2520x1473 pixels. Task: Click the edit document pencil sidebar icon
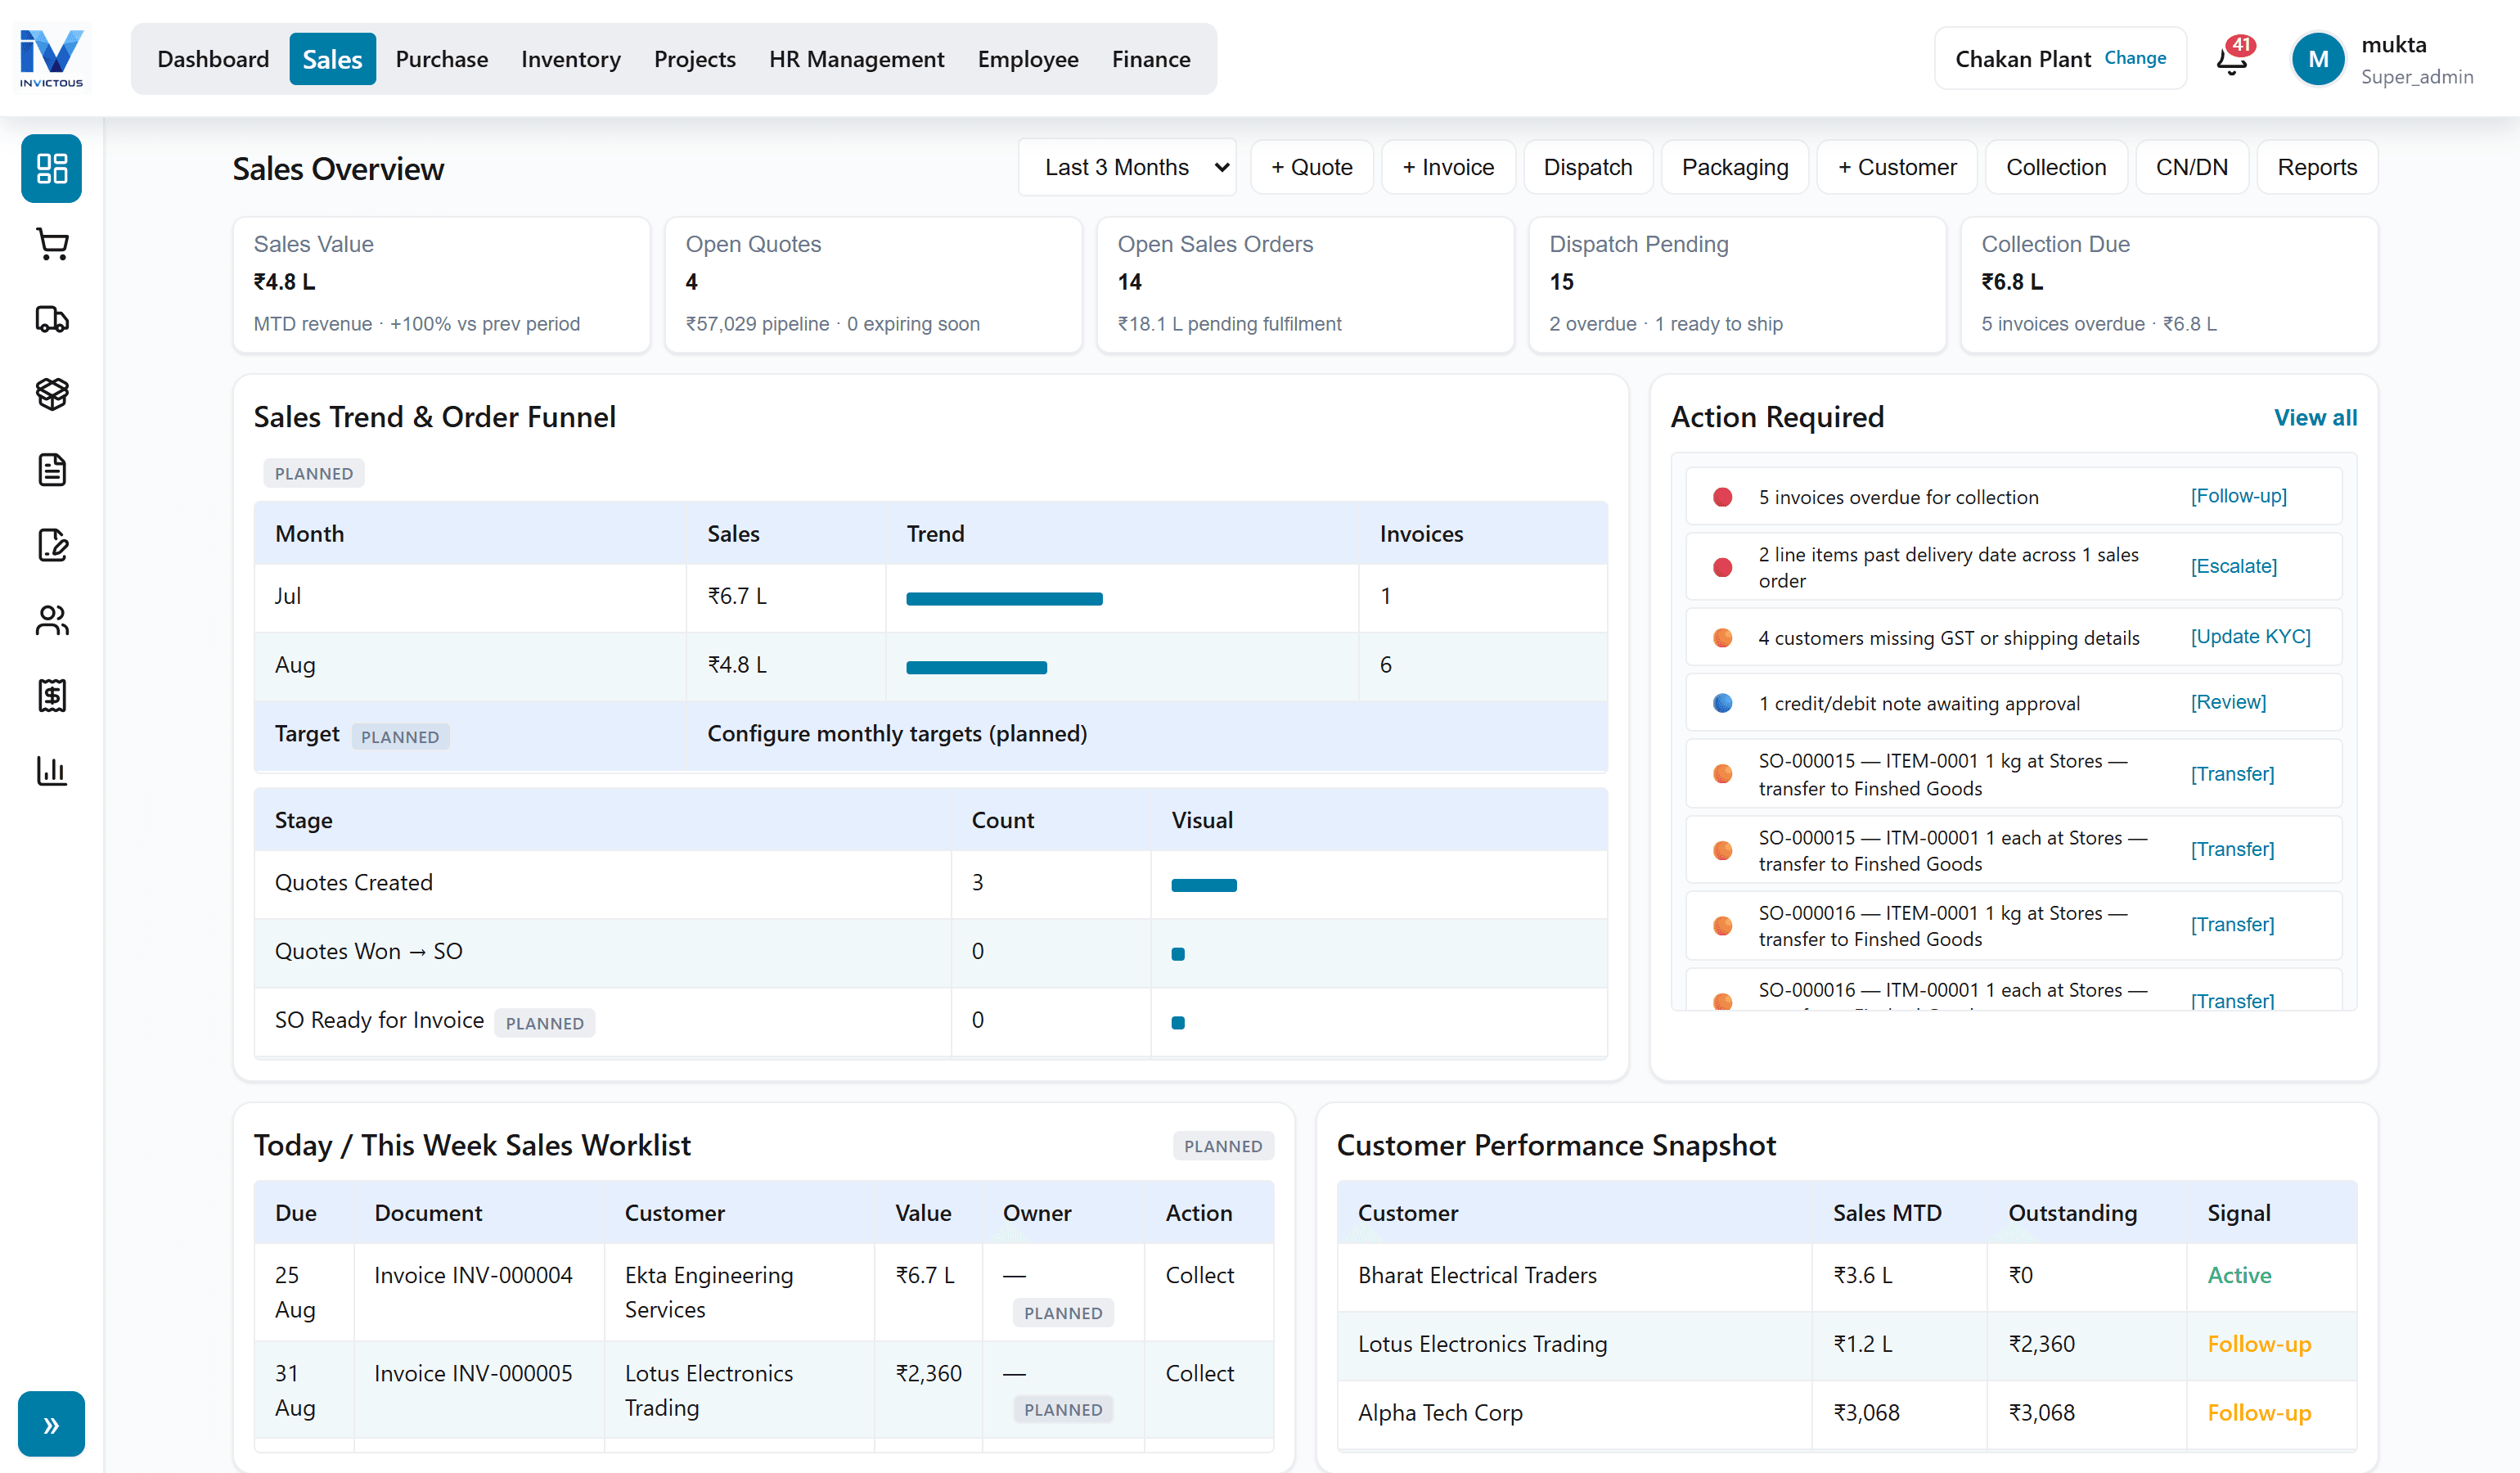(51, 545)
